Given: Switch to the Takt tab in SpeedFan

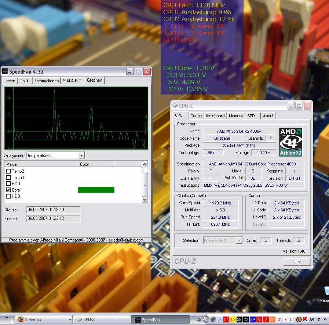Looking at the screenshot, I should coord(24,81).
